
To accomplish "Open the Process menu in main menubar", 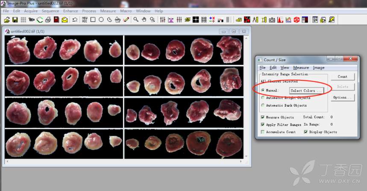I will coord(89,11).
